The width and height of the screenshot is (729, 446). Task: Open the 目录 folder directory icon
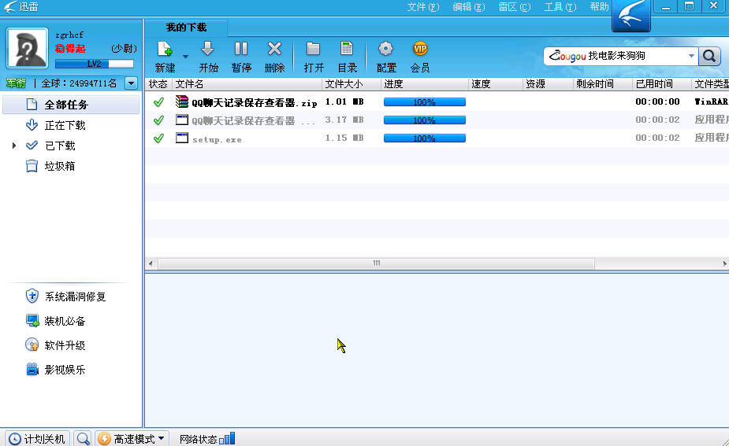click(x=347, y=49)
